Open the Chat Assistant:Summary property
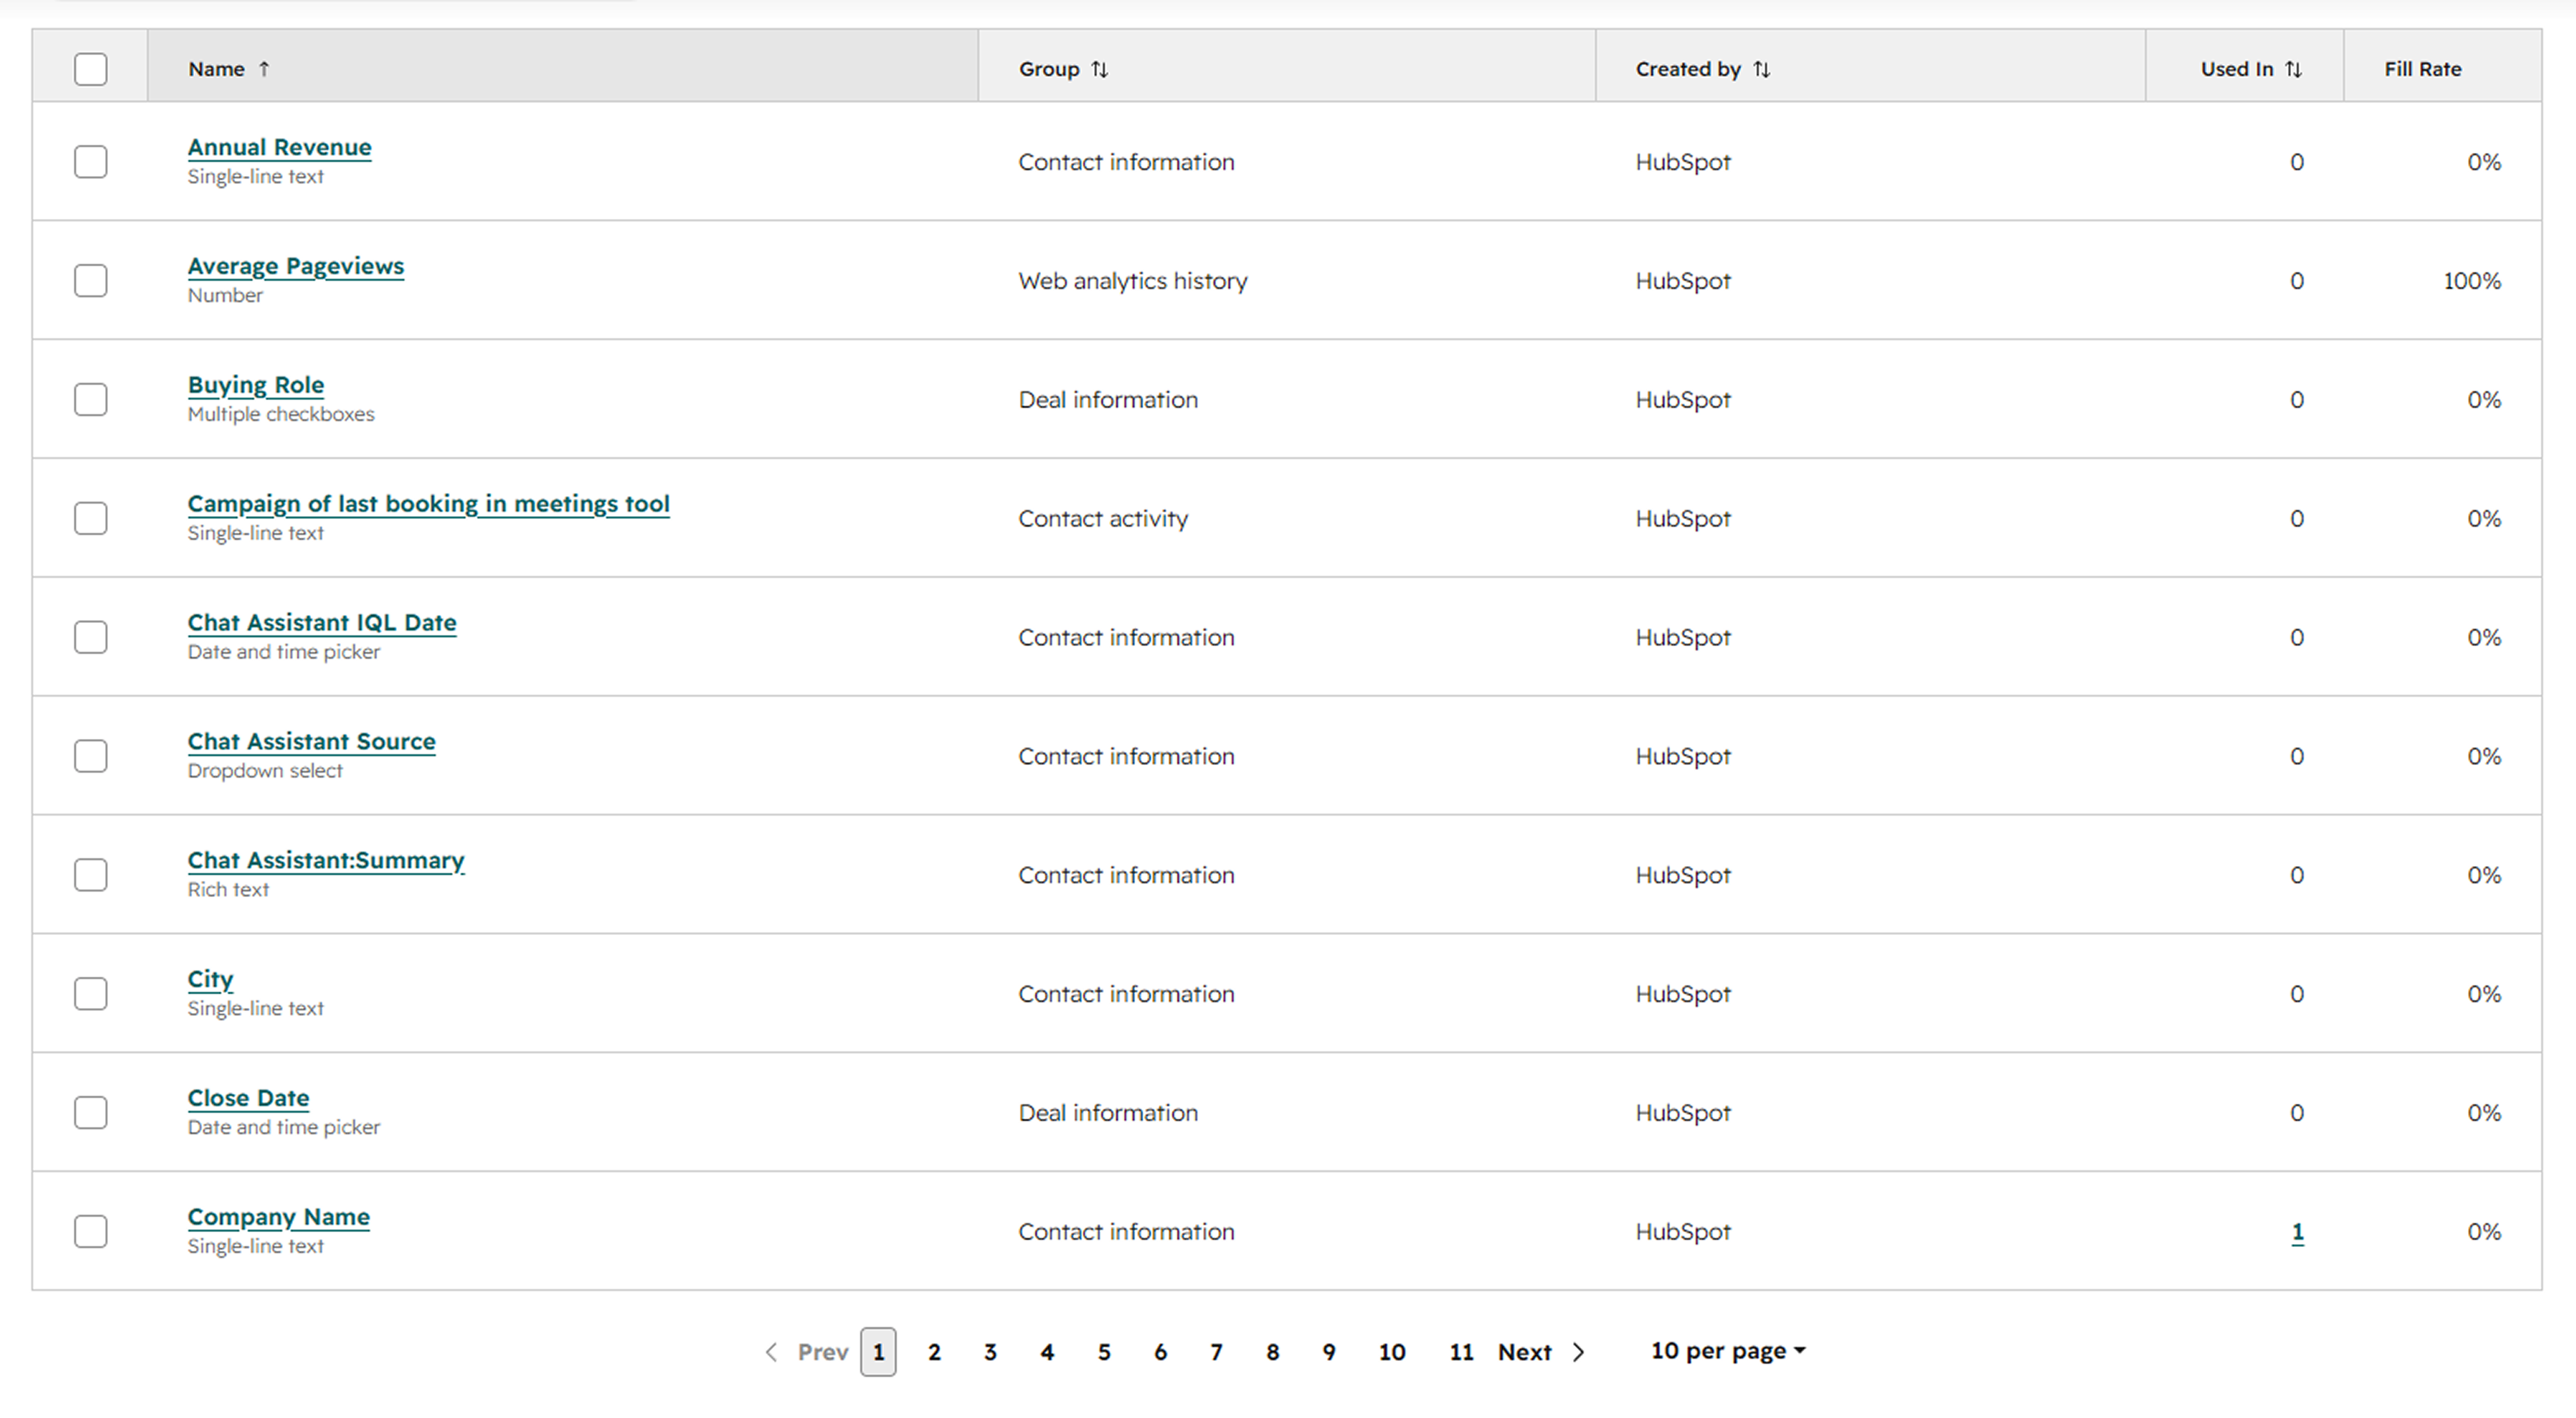 click(x=326, y=861)
